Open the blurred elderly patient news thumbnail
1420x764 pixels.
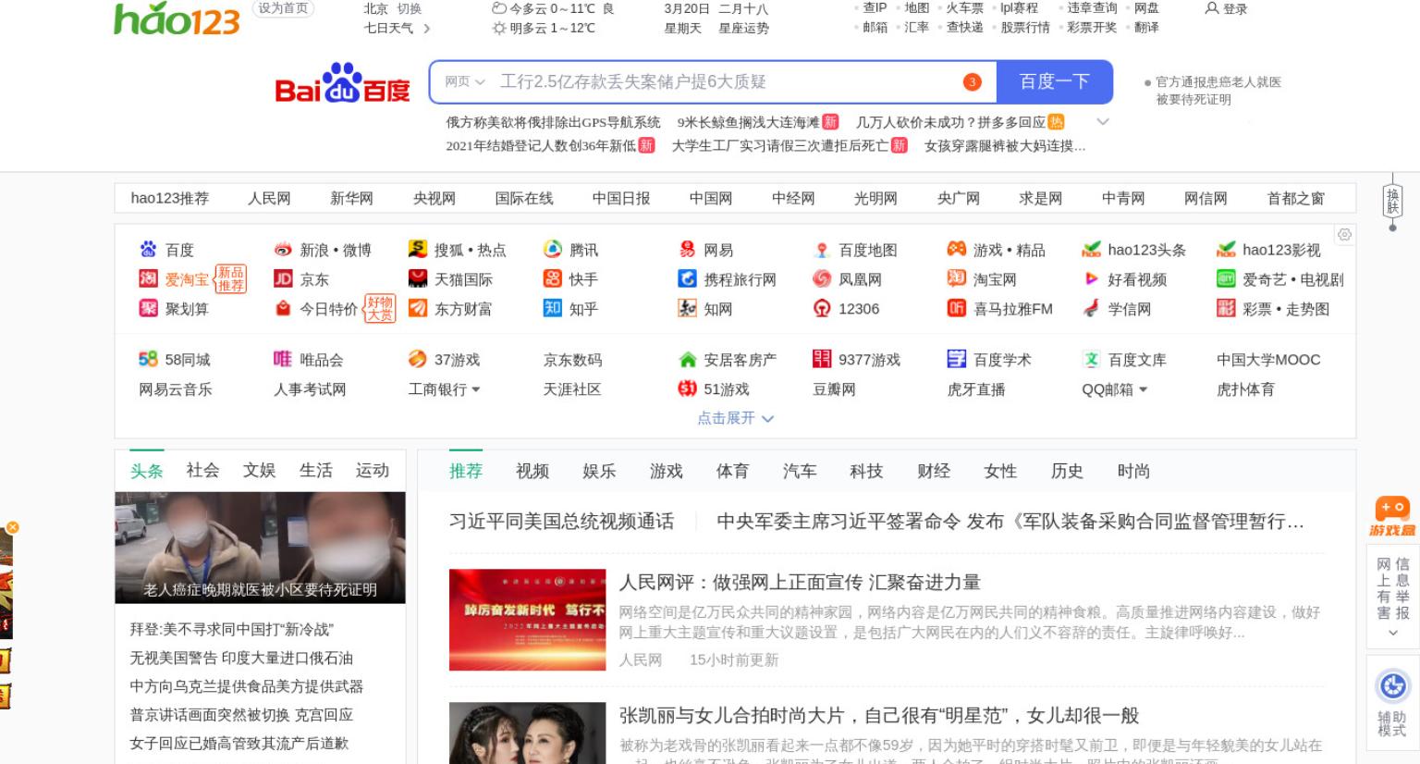(260, 548)
